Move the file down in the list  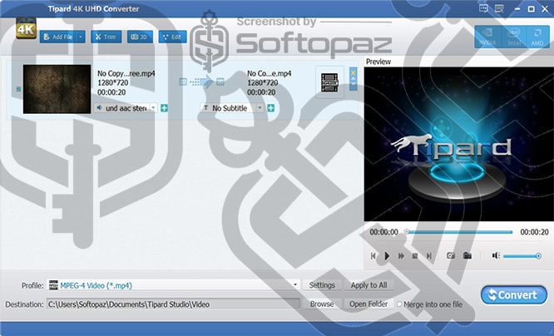tap(353, 83)
